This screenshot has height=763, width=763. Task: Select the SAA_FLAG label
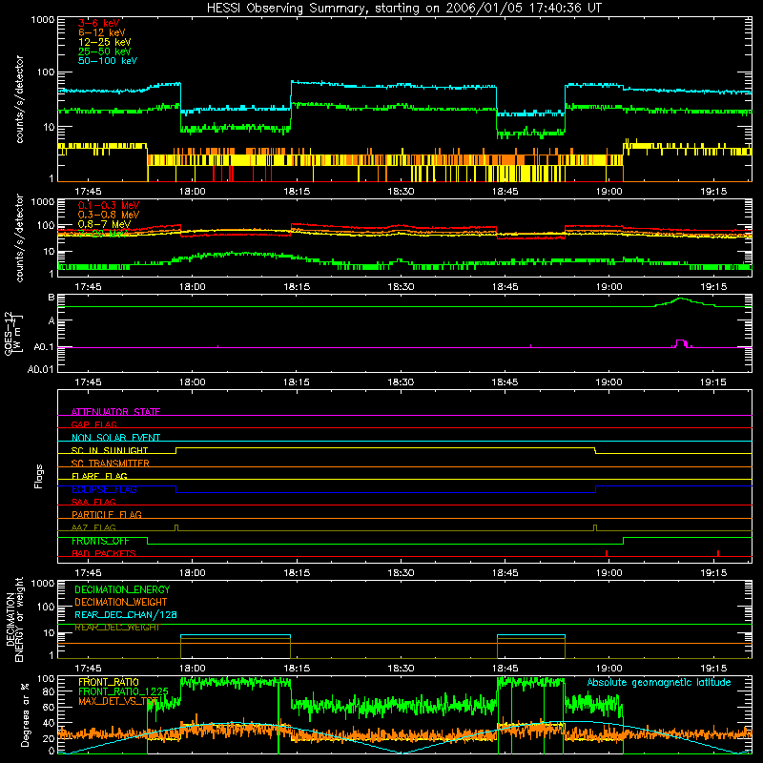pyautogui.click(x=93, y=502)
